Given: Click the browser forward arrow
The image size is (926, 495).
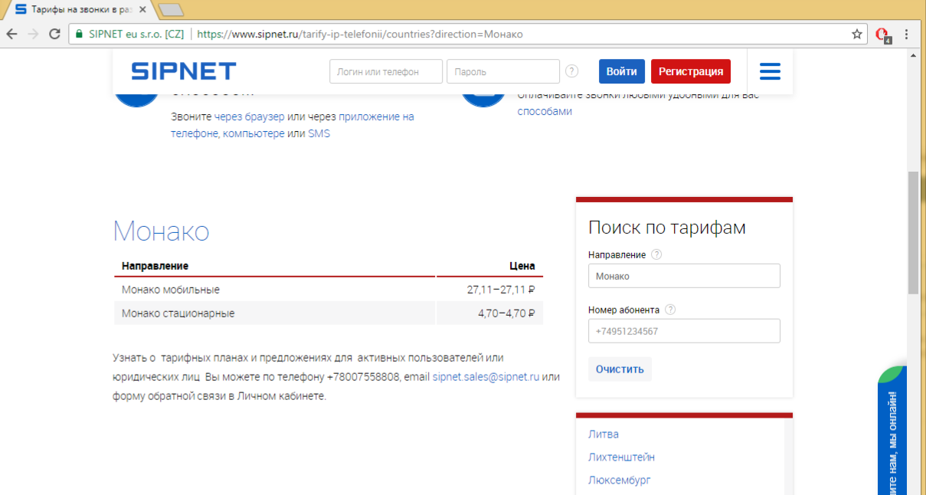Looking at the screenshot, I should 33,34.
